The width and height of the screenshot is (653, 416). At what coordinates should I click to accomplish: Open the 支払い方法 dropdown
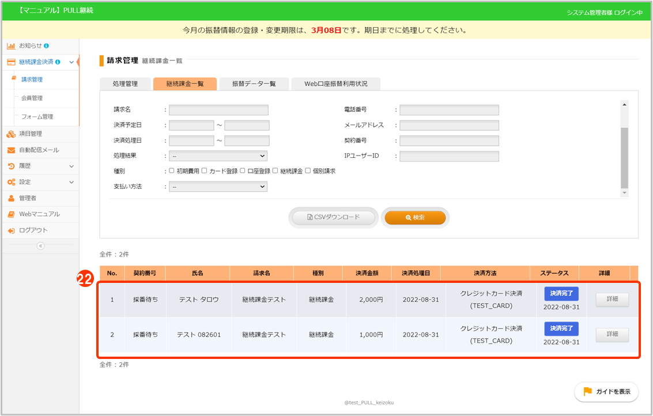[x=218, y=187]
